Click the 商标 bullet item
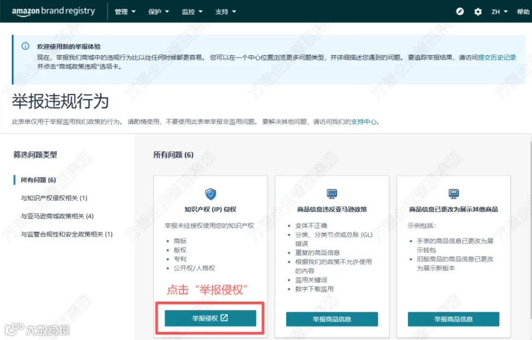This screenshot has width=532, height=340. [180, 241]
